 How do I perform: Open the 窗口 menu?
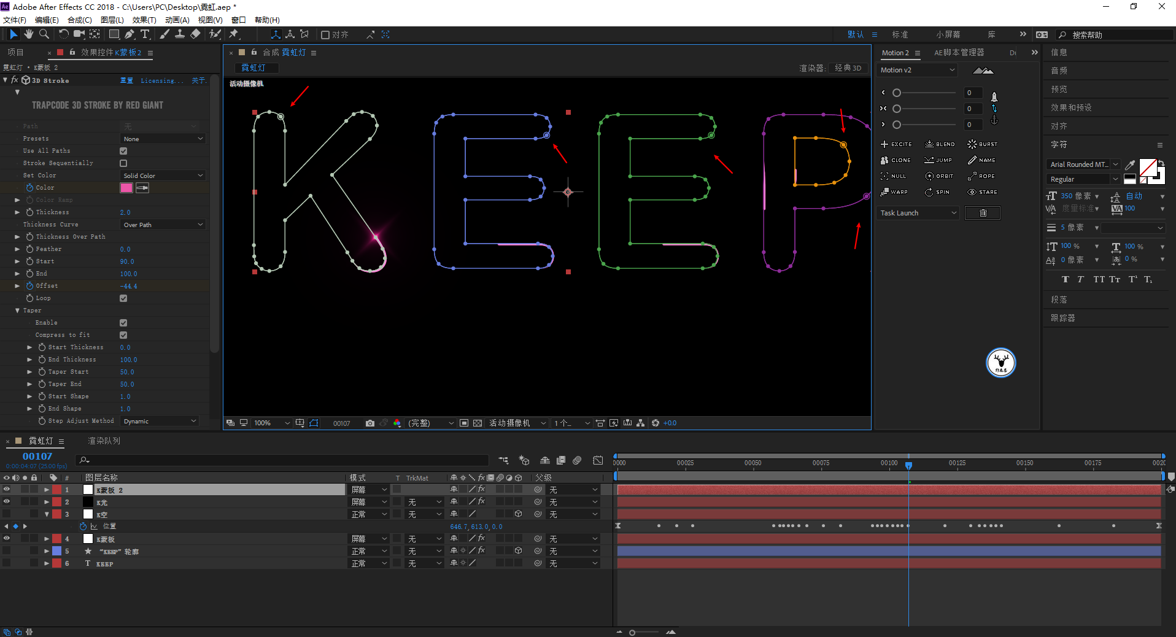(x=238, y=20)
